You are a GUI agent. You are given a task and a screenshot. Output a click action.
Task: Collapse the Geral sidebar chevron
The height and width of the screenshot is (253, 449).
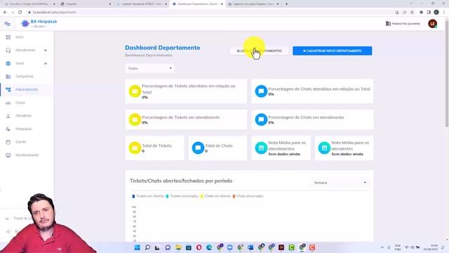pos(46,63)
